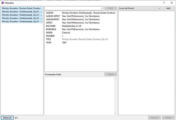Open the metadata field name dropdown arrow

pyautogui.click(x=102, y=8)
